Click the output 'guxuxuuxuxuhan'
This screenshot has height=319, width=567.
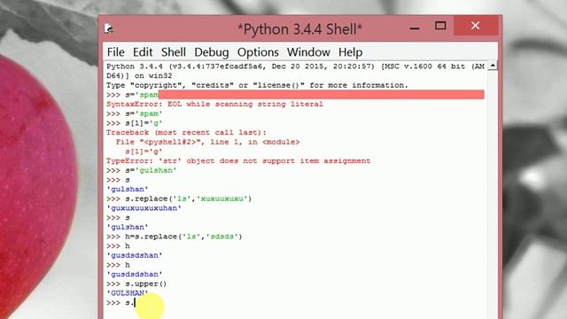144,208
